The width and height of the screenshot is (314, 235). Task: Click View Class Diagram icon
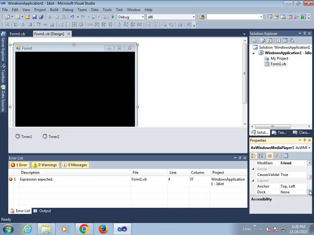[292, 41]
